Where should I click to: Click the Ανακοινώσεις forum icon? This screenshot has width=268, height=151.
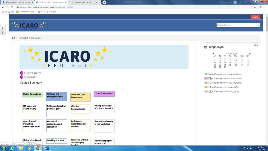(21, 77)
